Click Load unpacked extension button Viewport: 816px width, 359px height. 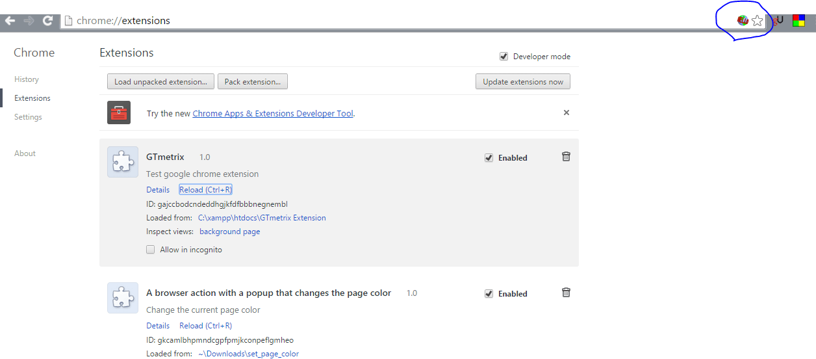[160, 82]
